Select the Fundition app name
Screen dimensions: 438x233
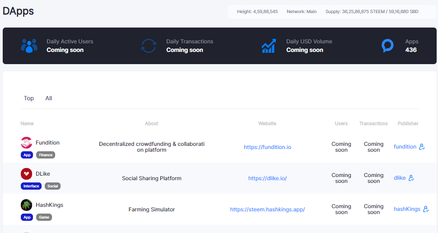(47, 143)
